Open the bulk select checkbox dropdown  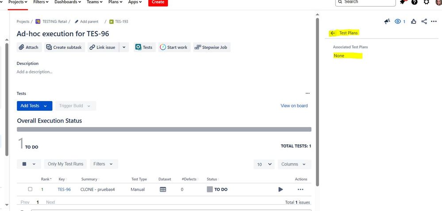(x=29, y=164)
